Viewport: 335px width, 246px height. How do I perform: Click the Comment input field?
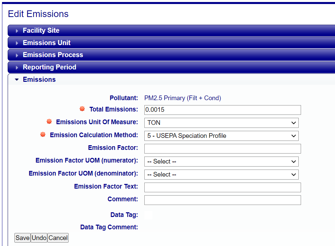click(x=222, y=200)
